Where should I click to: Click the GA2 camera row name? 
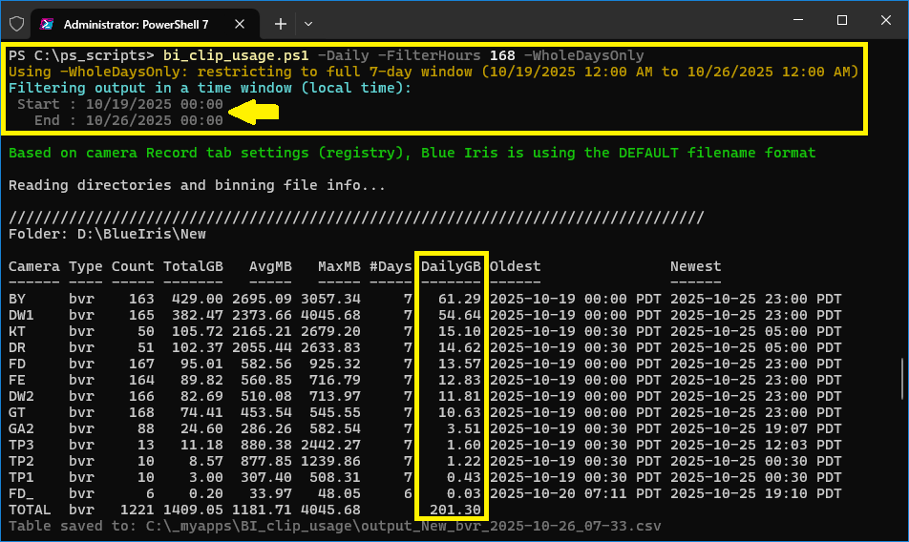coord(21,428)
